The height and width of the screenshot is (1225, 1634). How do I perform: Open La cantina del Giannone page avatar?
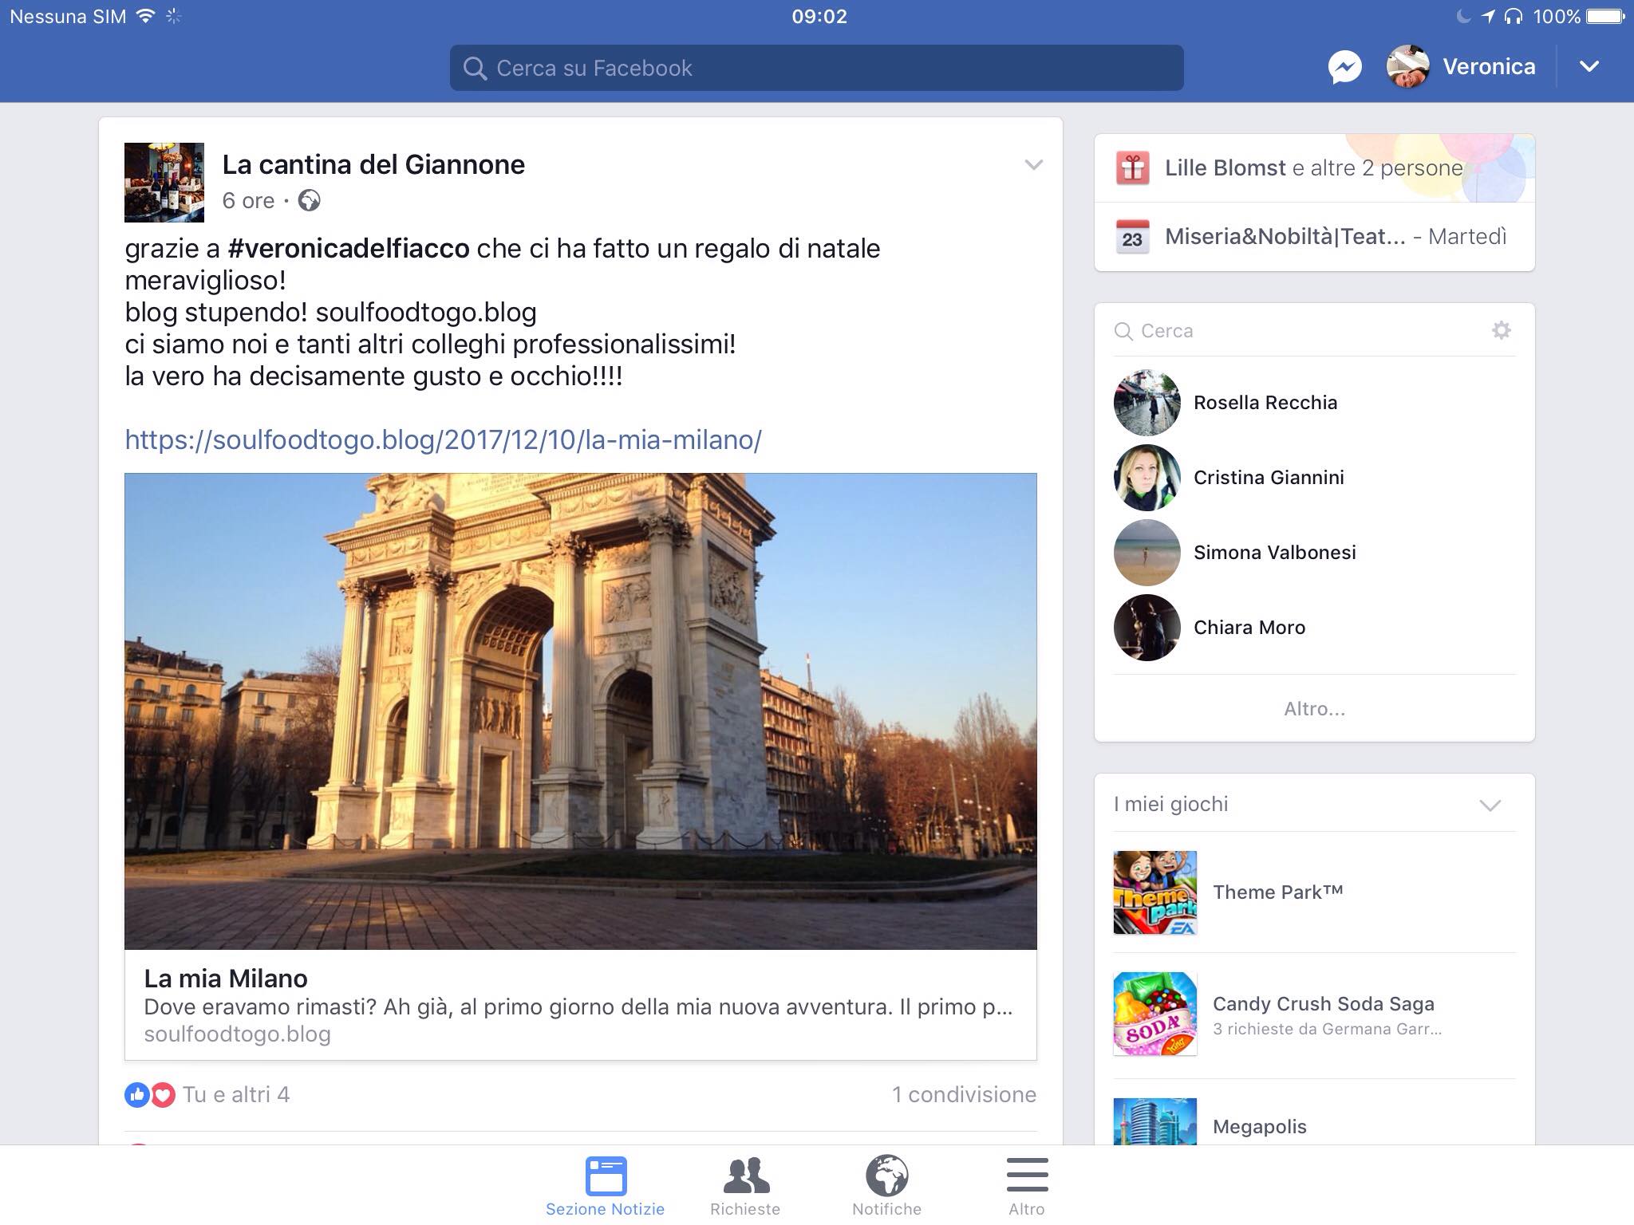pos(164,183)
